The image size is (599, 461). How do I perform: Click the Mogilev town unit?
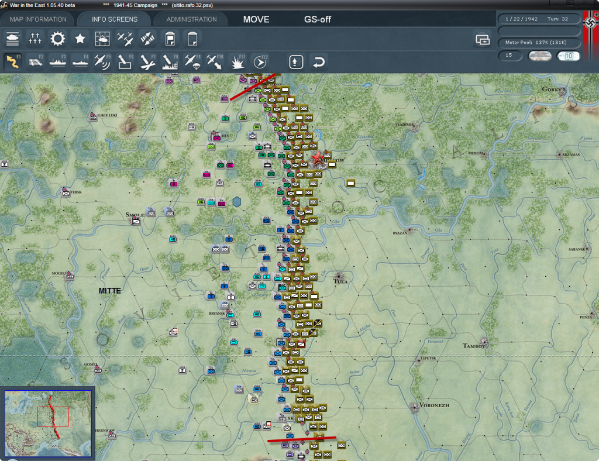pyautogui.click(x=70, y=276)
